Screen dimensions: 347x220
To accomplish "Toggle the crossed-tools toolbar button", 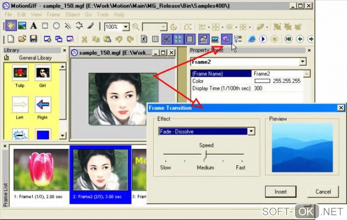I will [167, 39].
